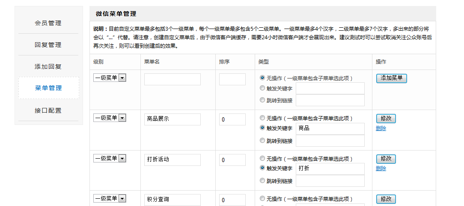This screenshot has height=206, width=464.
Task: Click the 排序 field of 商品展示 row
Action: [232, 119]
